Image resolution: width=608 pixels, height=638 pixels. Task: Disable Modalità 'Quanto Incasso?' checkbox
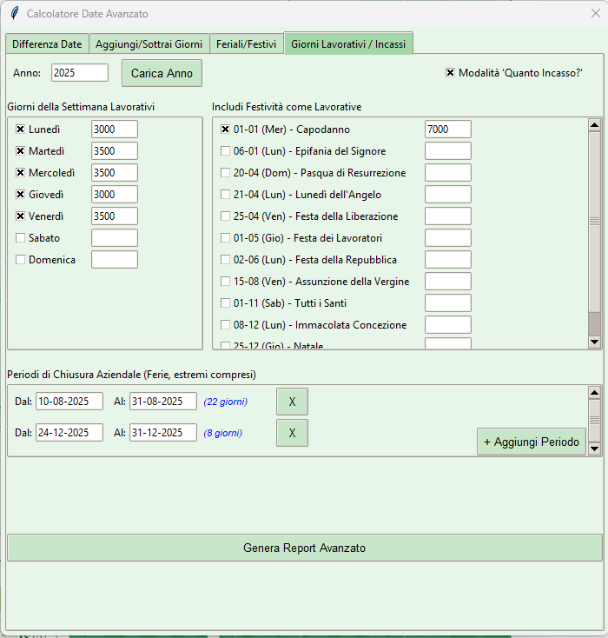coord(450,73)
